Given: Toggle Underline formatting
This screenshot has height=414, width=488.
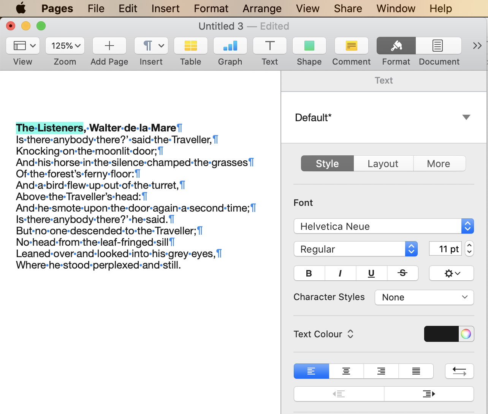Looking at the screenshot, I should coord(372,273).
